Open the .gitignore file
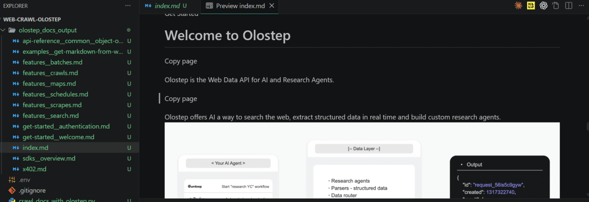The image size is (589, 202). pyautogui.click(x=32, y=190)
